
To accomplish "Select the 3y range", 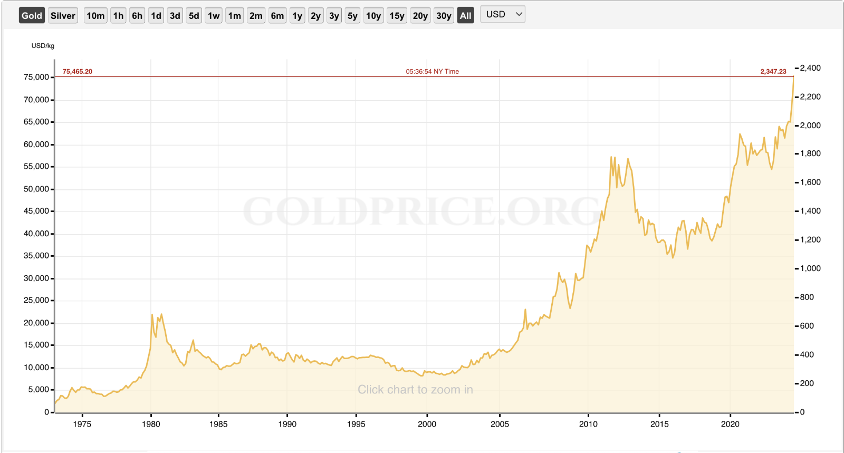I will (334, 15).
